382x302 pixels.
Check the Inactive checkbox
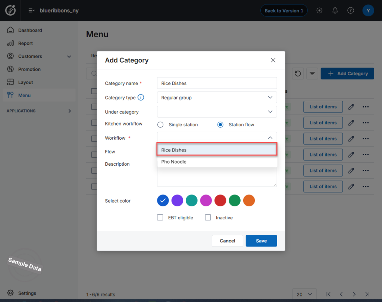pos(208,217)
